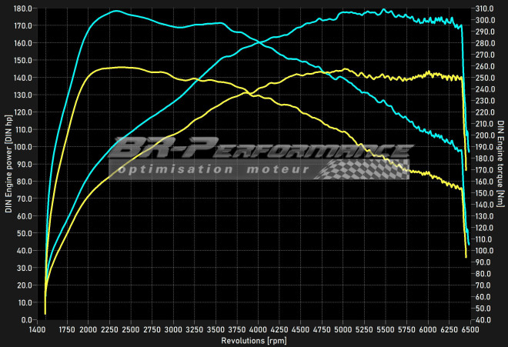Select the 5500 rpm tick label

point(386,329)
